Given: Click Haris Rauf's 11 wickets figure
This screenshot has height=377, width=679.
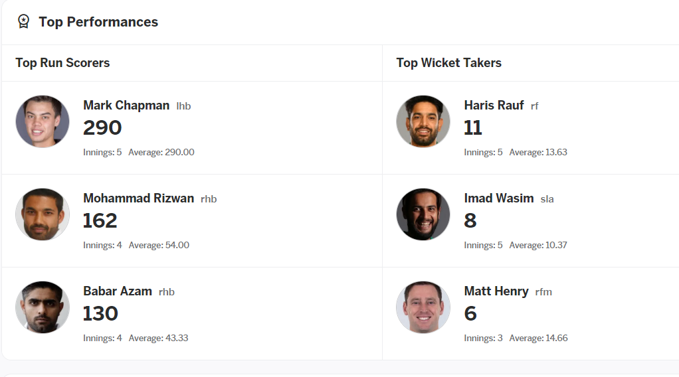Looking at the screenshot, I should tap(473, 127).
